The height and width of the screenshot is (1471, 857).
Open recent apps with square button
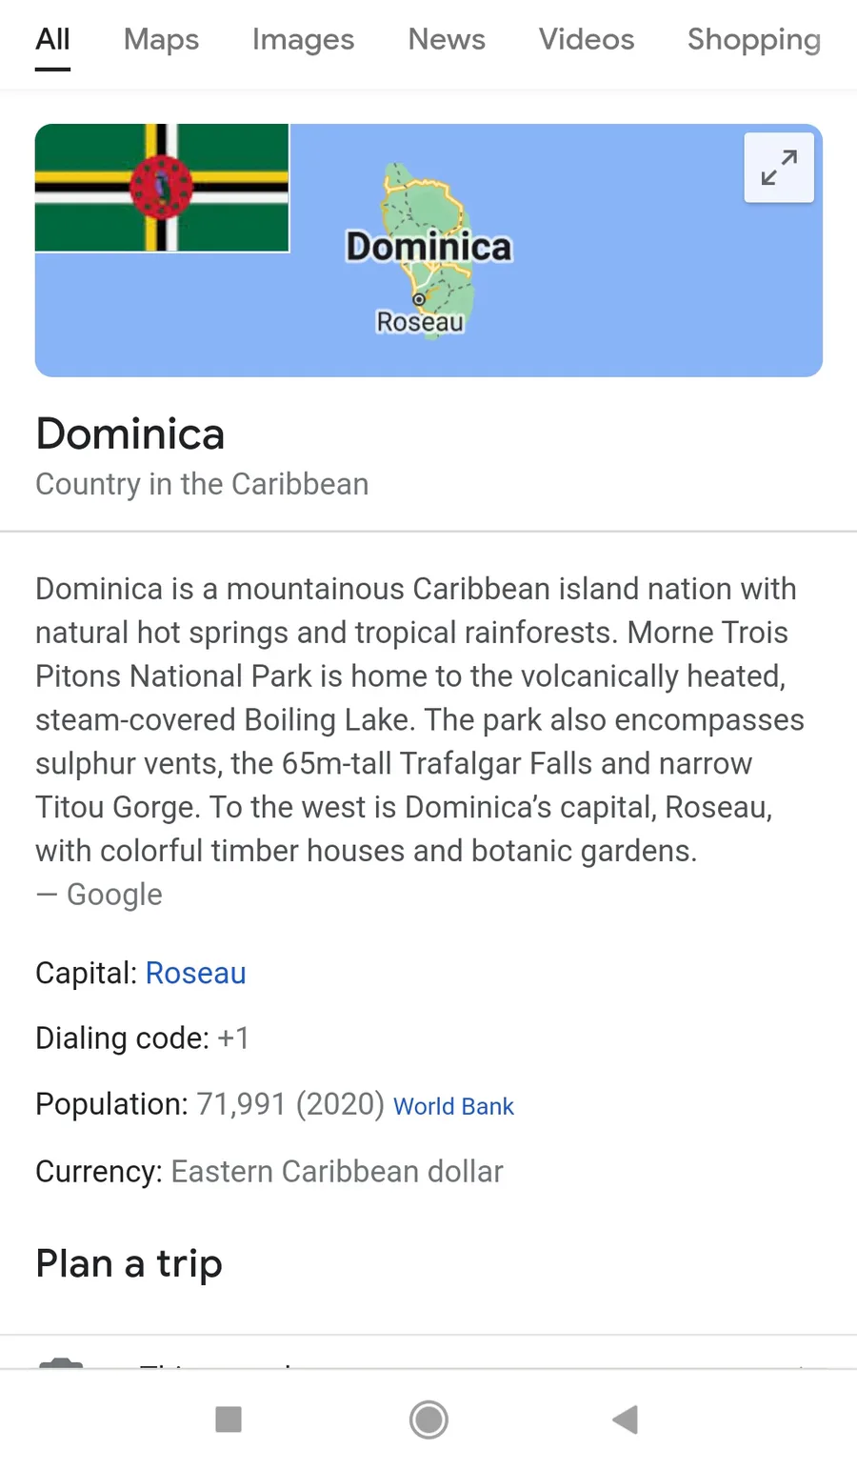point(229,1420)
